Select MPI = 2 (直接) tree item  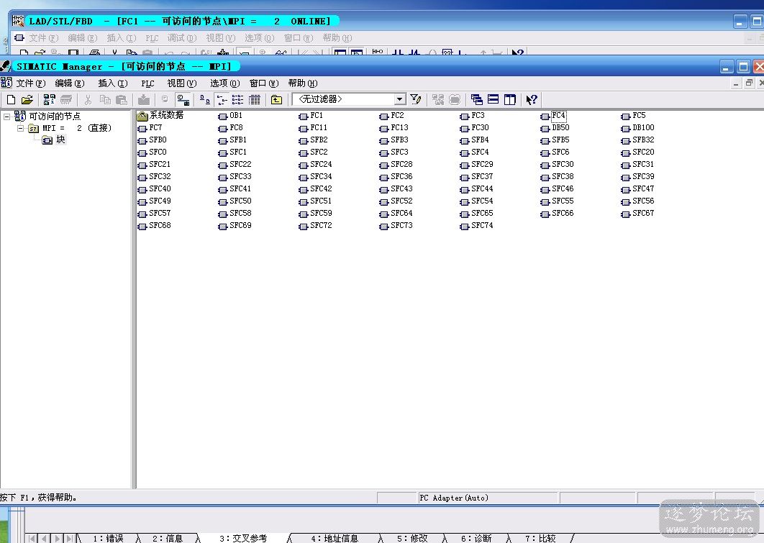71,128
